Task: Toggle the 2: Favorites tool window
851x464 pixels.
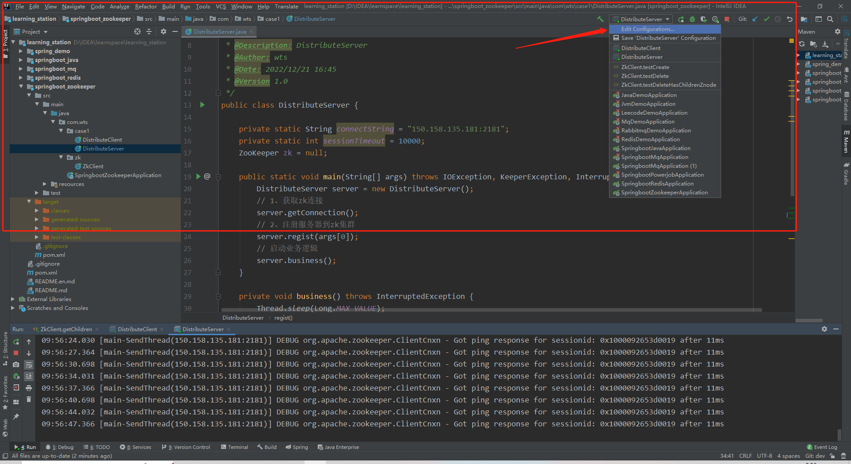Action: click(5, 393)
